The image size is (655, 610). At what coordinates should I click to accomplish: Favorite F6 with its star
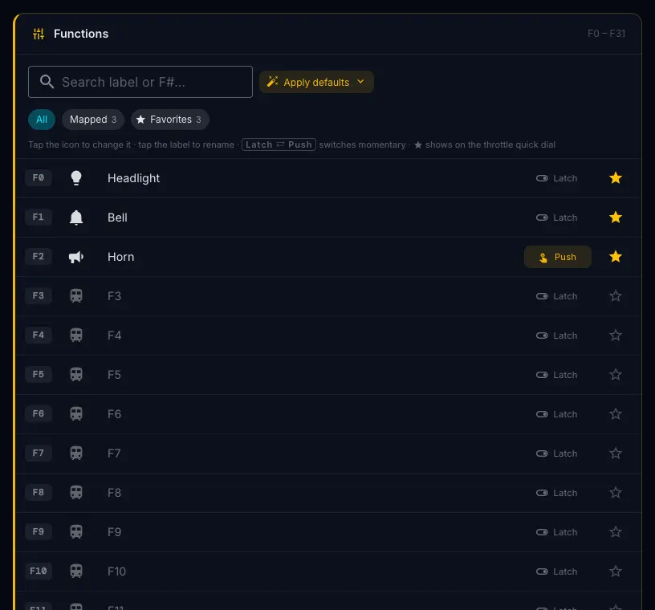coord(616,413)
